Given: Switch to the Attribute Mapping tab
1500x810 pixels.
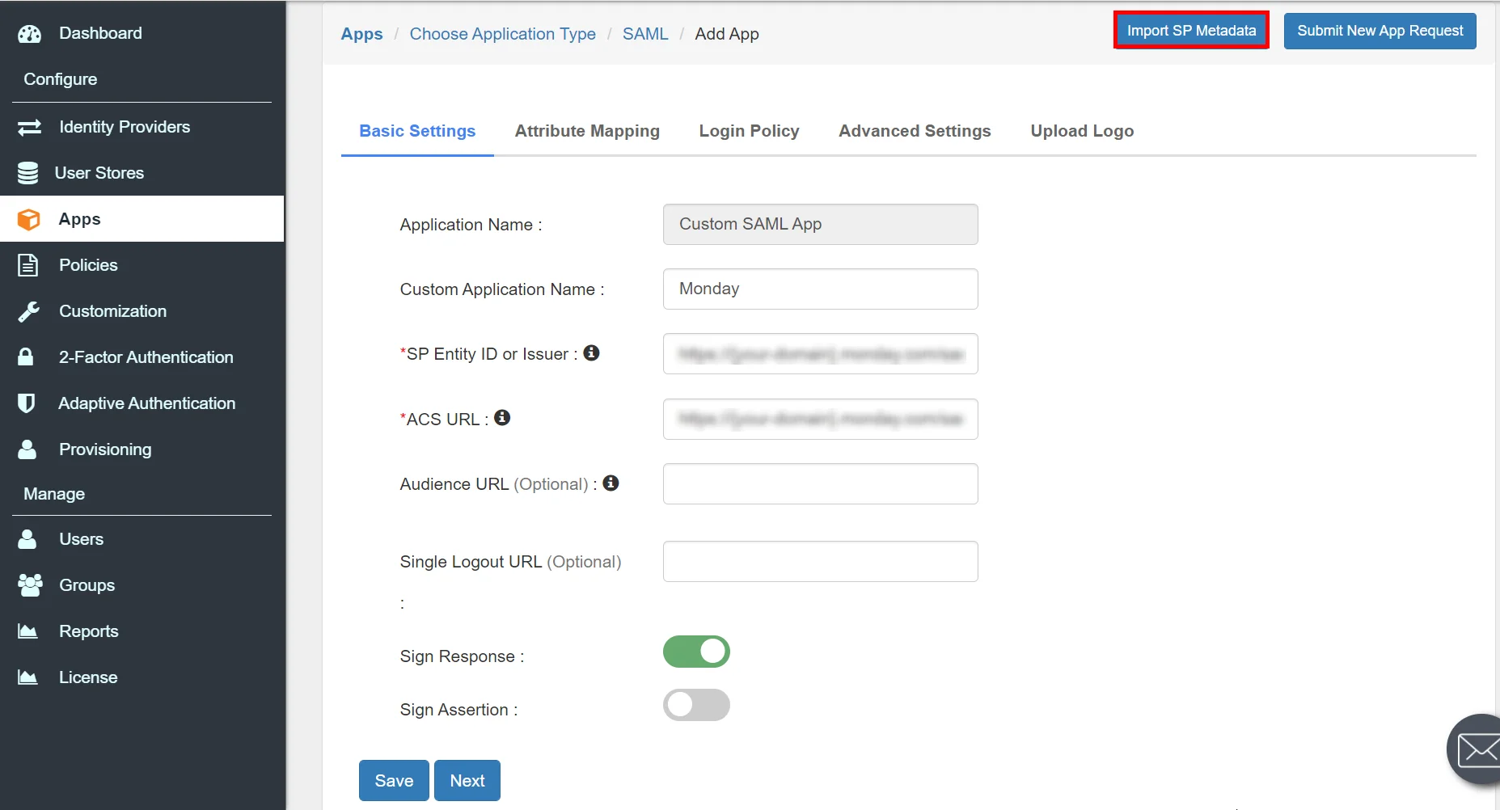Looking at the screenshot, I should (587, 130).
